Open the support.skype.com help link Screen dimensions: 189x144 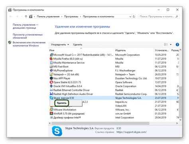[132, 132]
